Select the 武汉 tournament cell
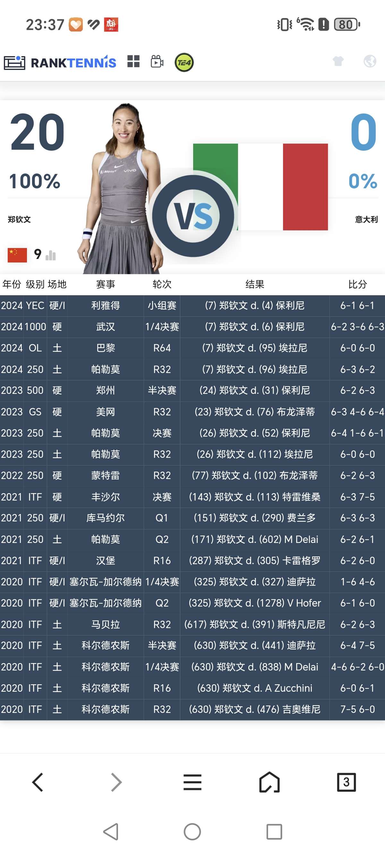Image resolution: width=385 pixels, height=852 pixels. tap(106, 327)
